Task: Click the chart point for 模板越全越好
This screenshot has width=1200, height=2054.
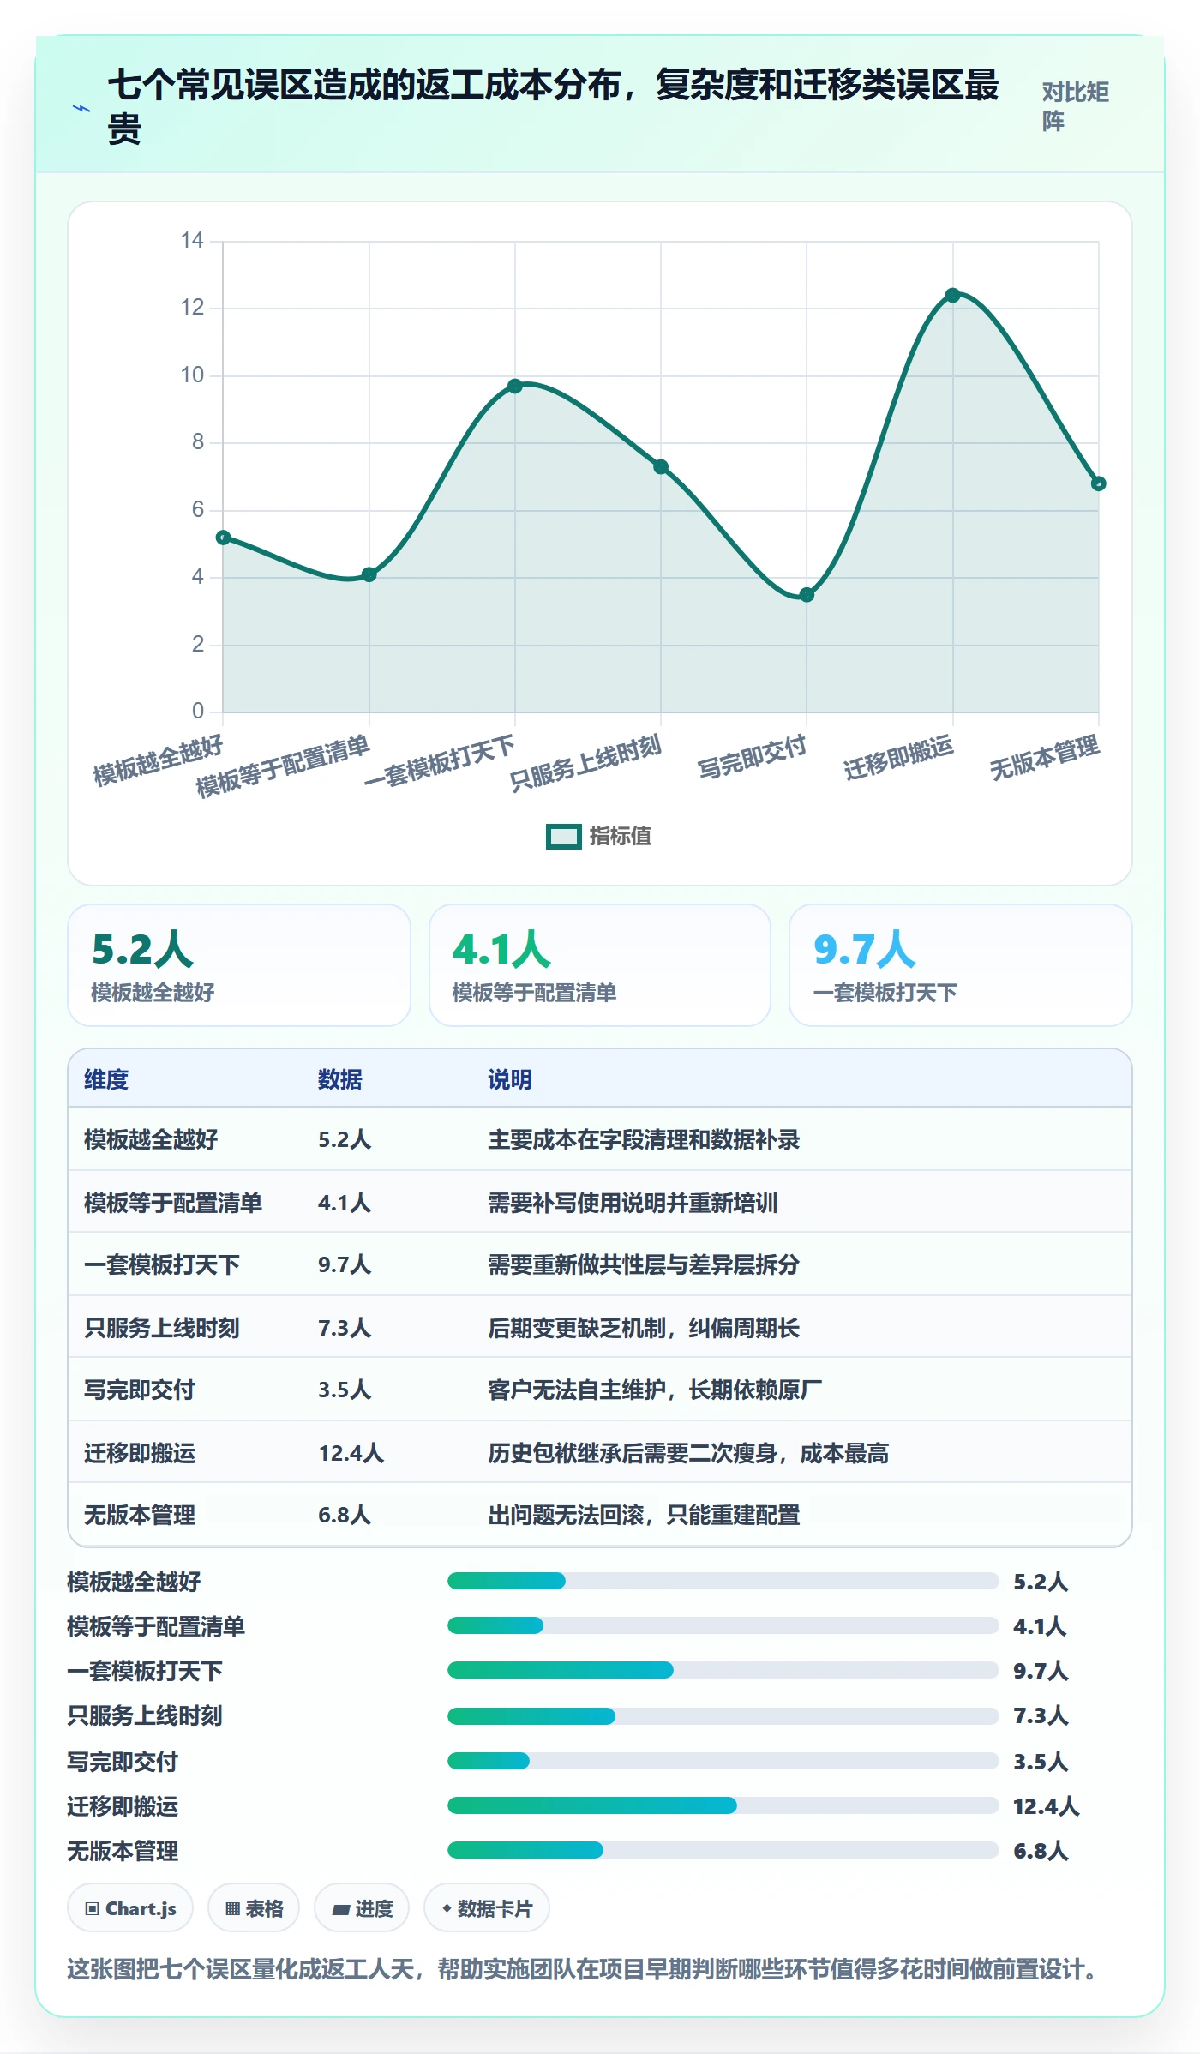Action: coord(223,538)
